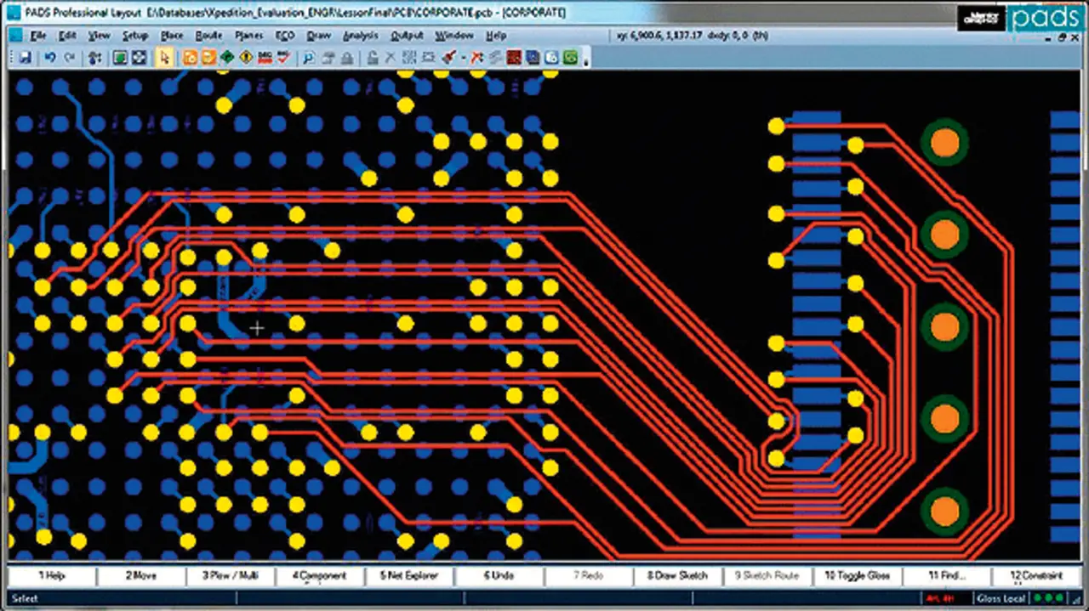
Task: Activate the yellow Select mode arrow
Action: tap(165, 58)
